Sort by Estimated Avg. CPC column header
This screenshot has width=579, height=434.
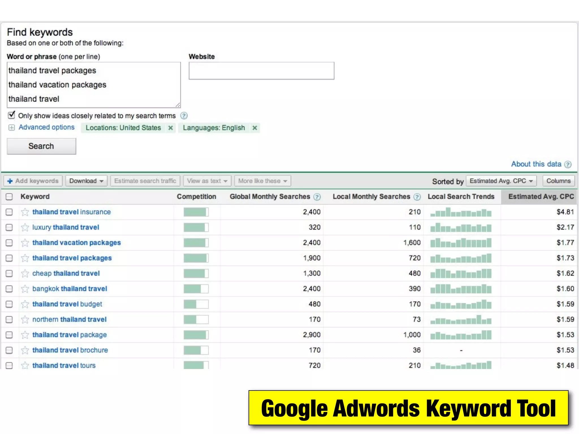tap(541, 197)
